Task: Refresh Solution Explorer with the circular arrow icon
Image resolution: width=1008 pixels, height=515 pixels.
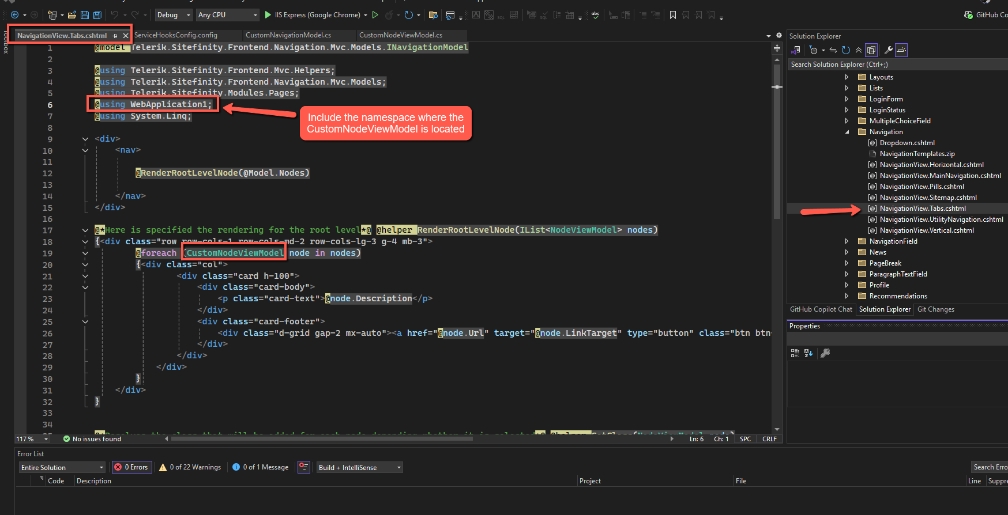Action: [846, 50]
